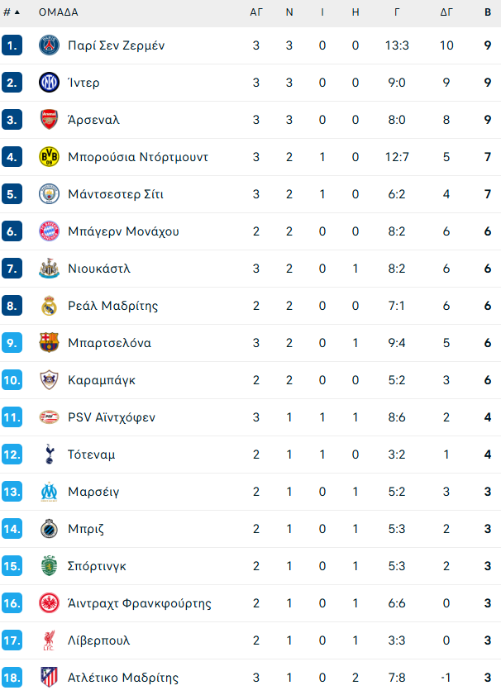Click the Real Madrid crest icon
The height and width of the screenshot is (695, 501).
[50, 306]
